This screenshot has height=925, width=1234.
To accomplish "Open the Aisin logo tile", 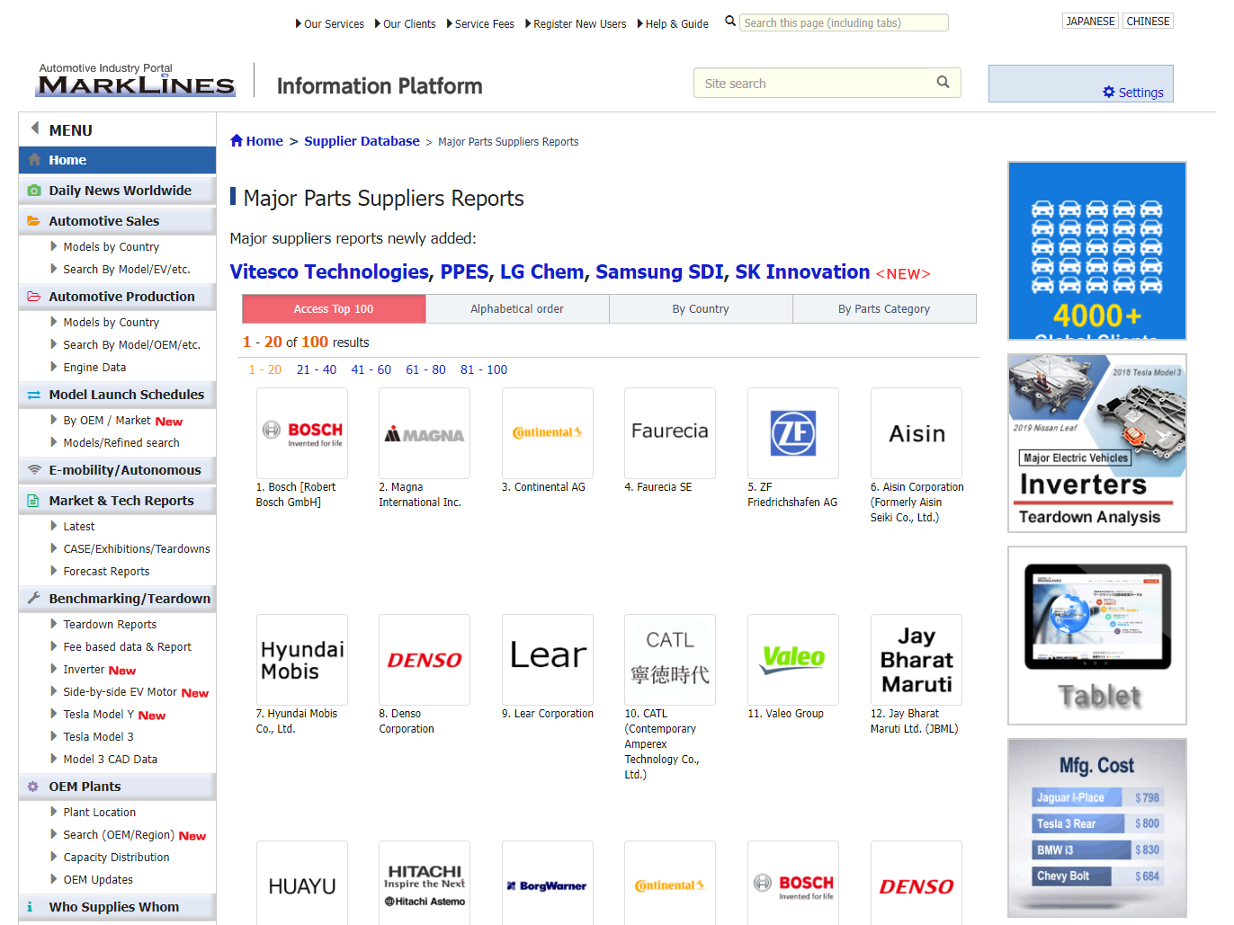I will tap(917, 433).
